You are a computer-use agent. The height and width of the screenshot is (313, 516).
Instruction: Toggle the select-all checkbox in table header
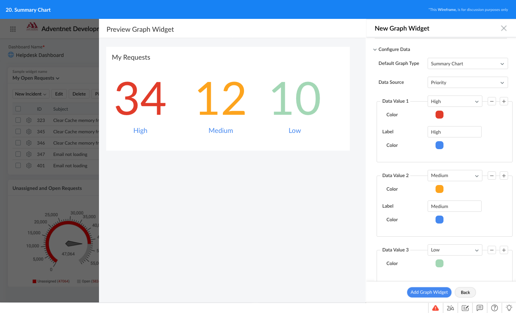[18, 109]
